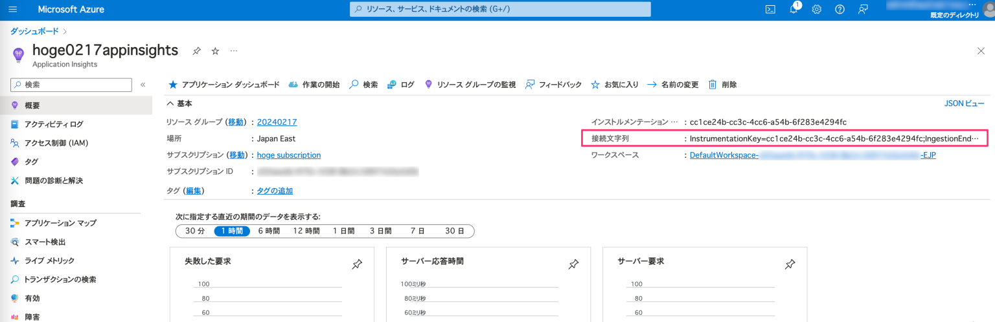
Task: Click the help question mark icon
Action: pyautogui.click(x=840, y=10)
